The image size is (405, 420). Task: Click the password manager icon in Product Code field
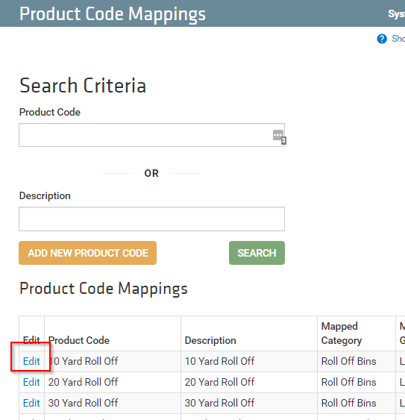pos(280,137)
